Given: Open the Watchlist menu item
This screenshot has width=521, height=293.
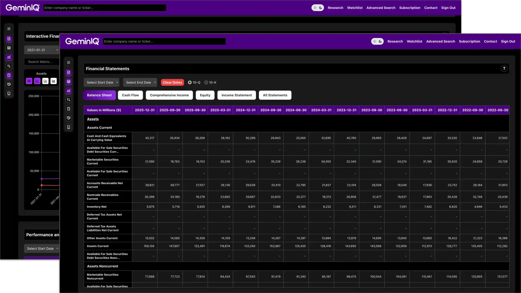Looking at the screenshot, I should point(414,41).
